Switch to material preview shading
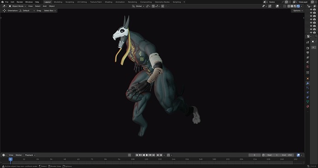Screen dimensions: 318x168 tap(295, 6)
